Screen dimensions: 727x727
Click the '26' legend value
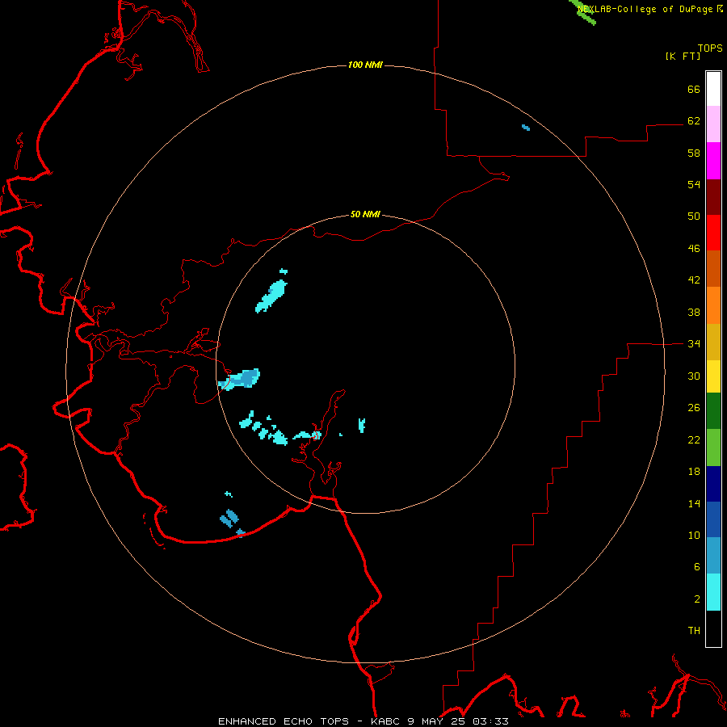pos(694,408)
